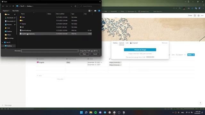Toggle the preview pane
The width and height of the screenshot is (205, 115).
pyautogui.click(x=95, y=11)
